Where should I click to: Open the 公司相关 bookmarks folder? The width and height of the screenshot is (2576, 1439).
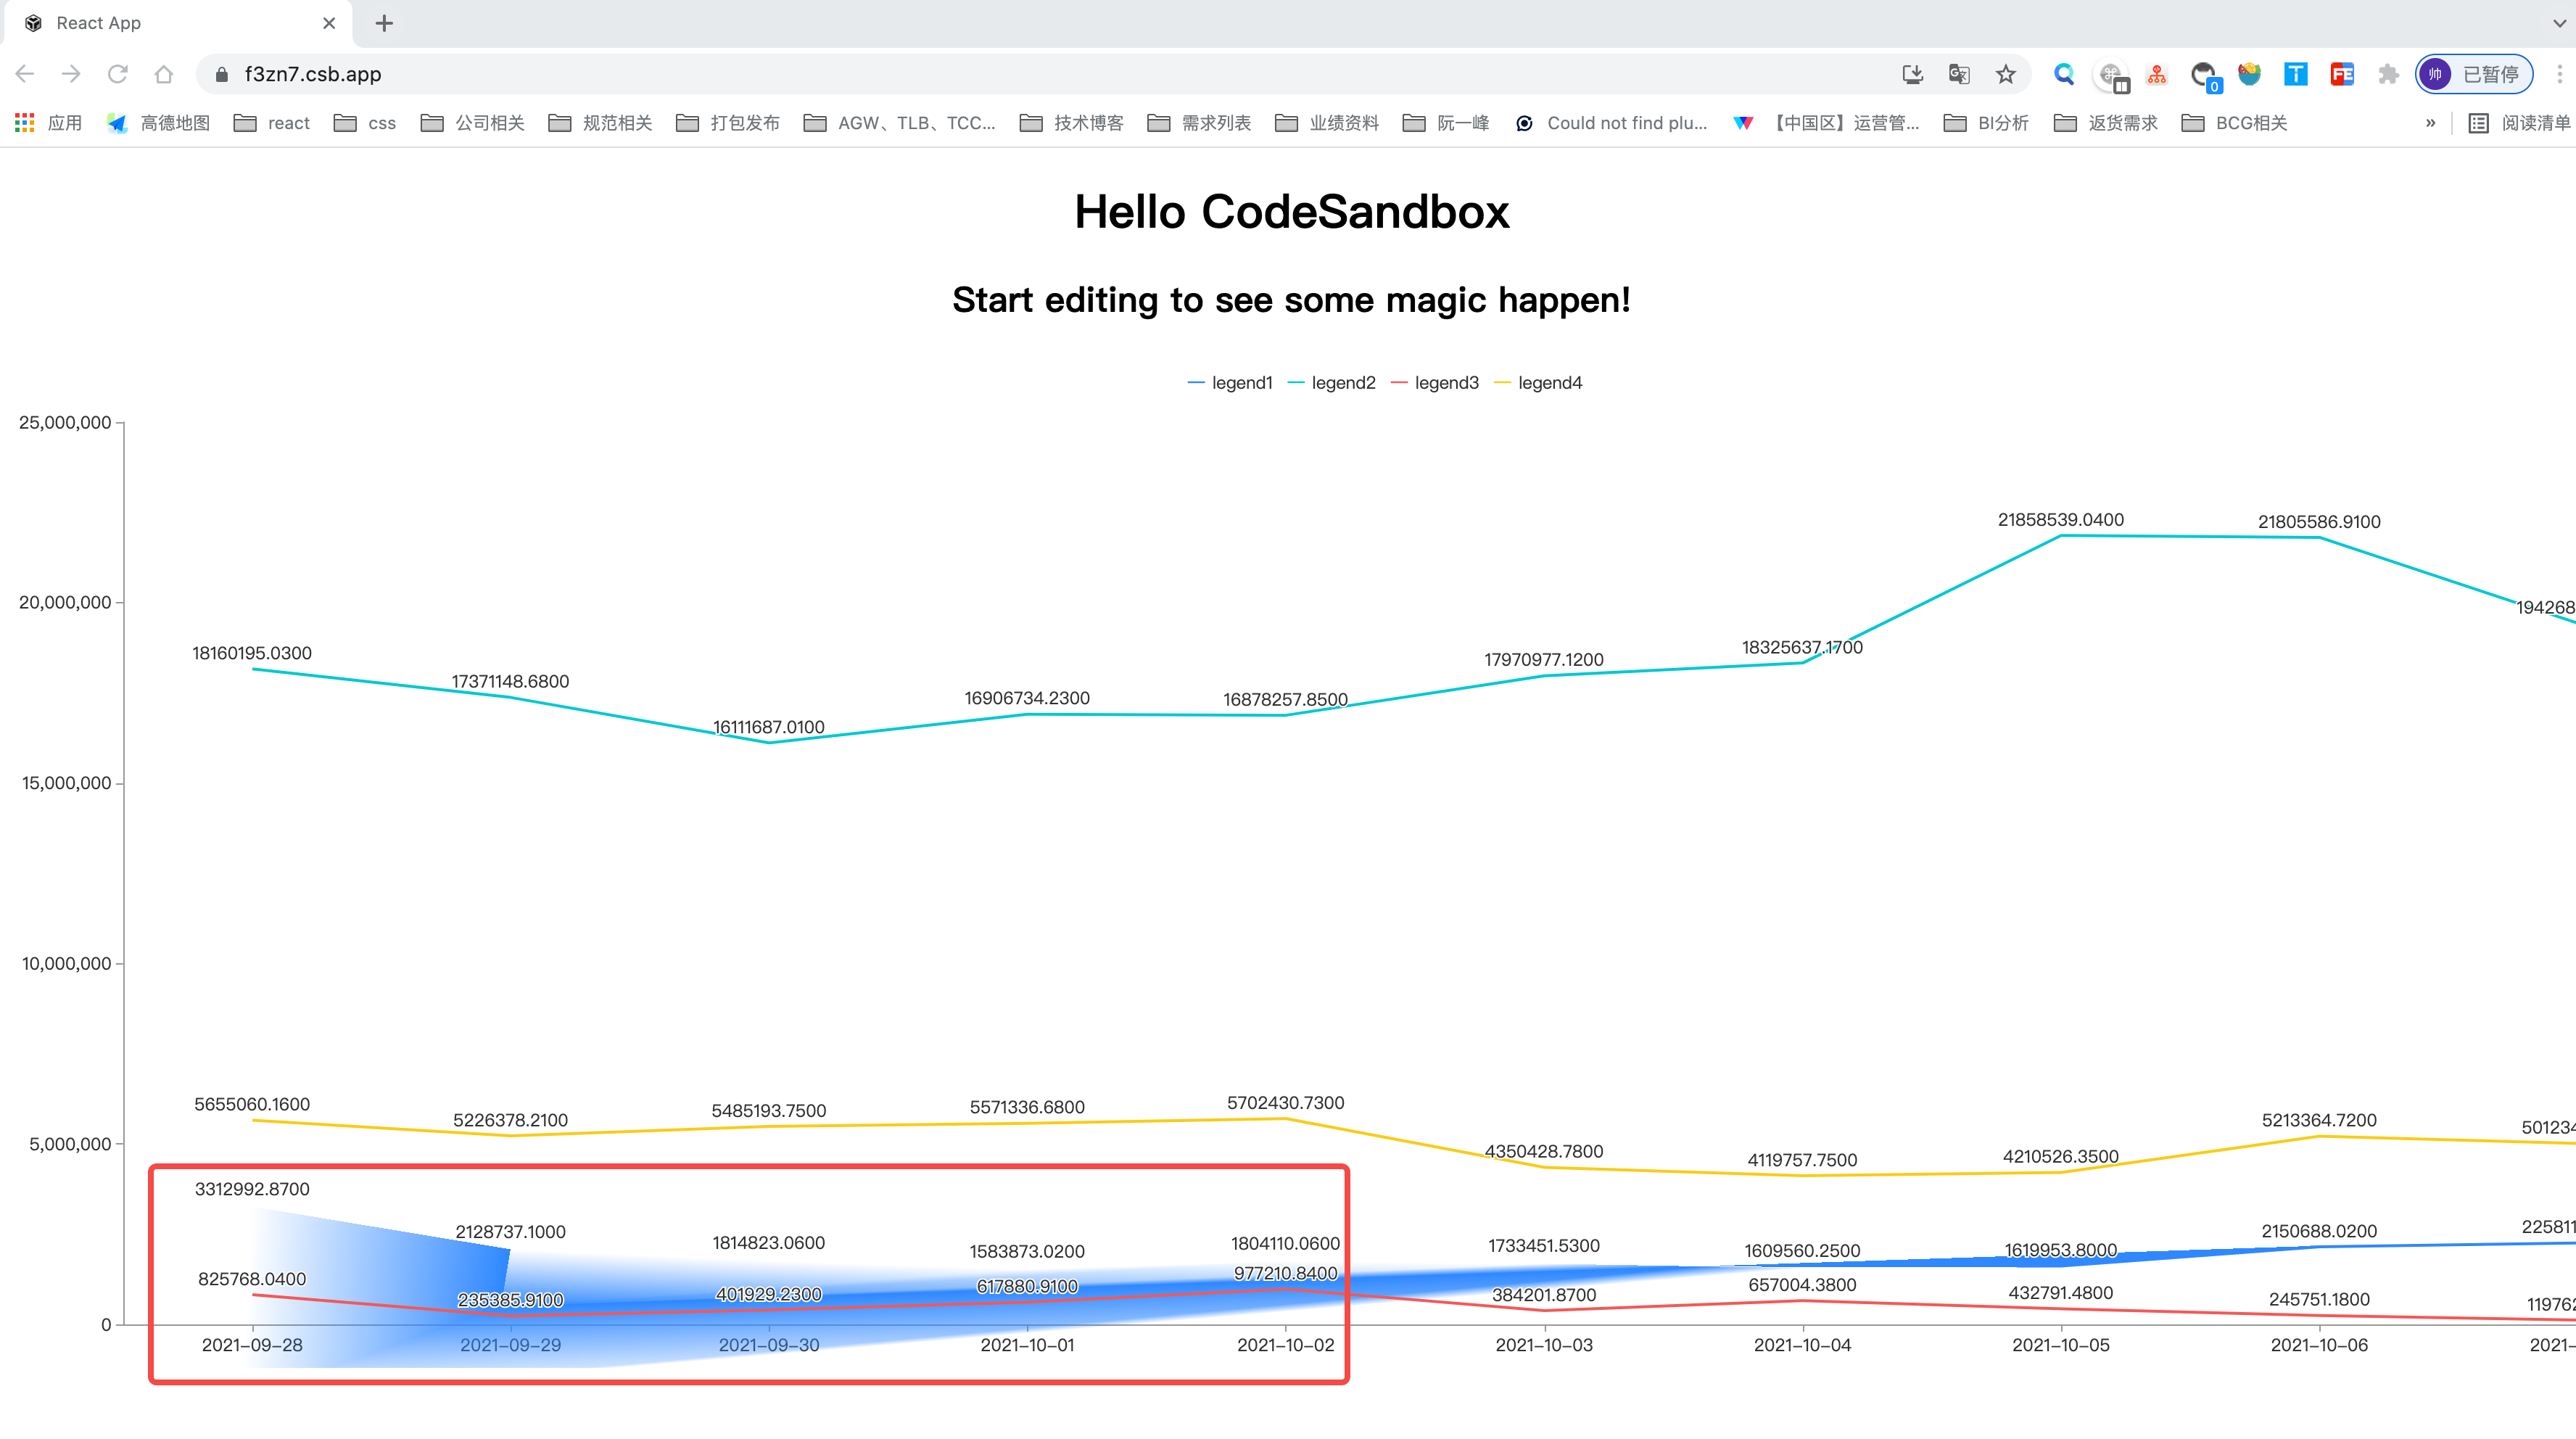click(473, 123)
